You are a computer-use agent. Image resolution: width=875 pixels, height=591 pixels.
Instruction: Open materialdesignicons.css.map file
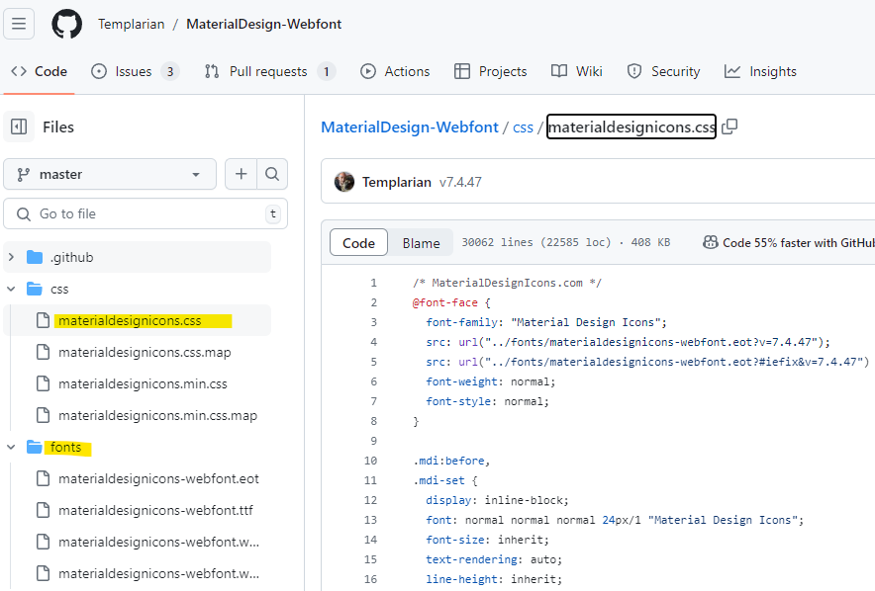(x=145, y=353)
